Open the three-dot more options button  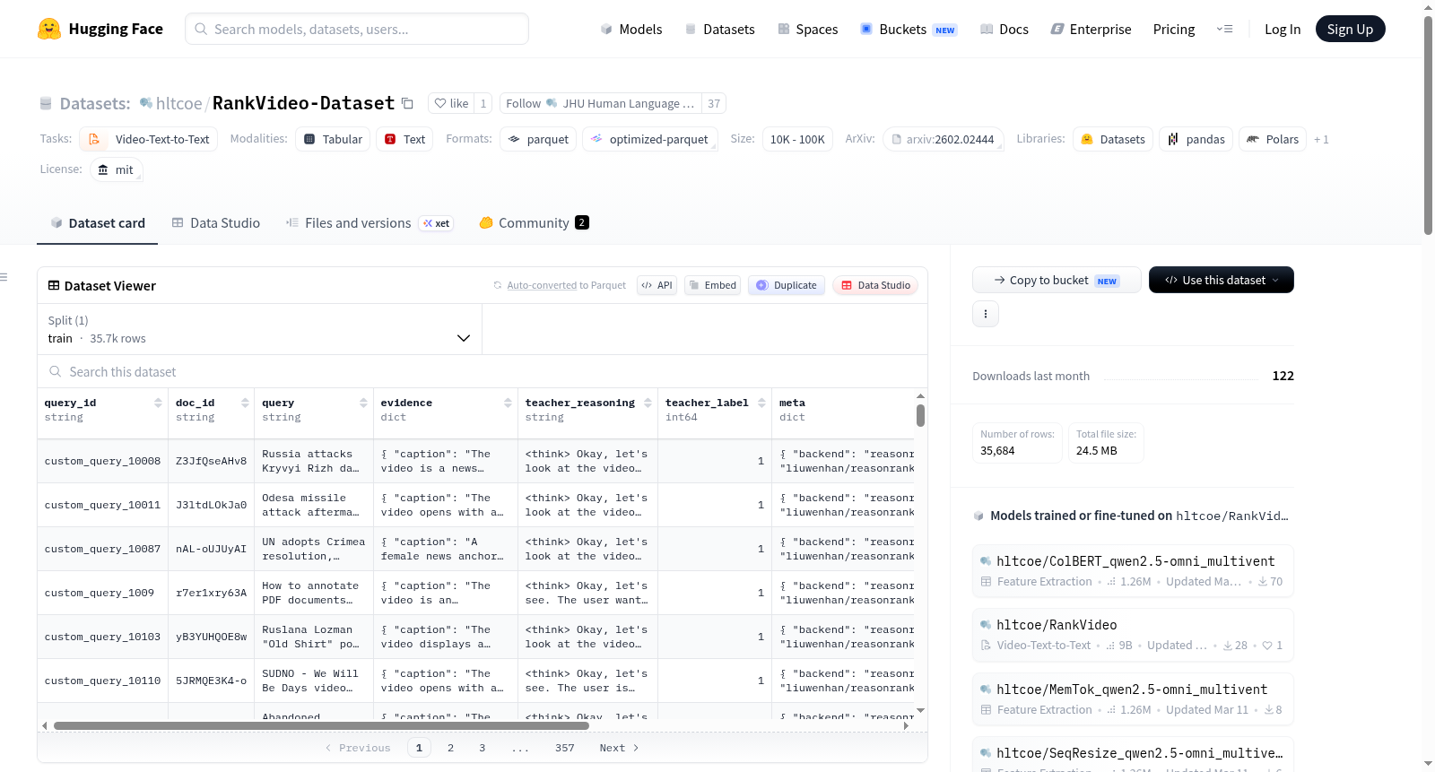click(986, 314)
